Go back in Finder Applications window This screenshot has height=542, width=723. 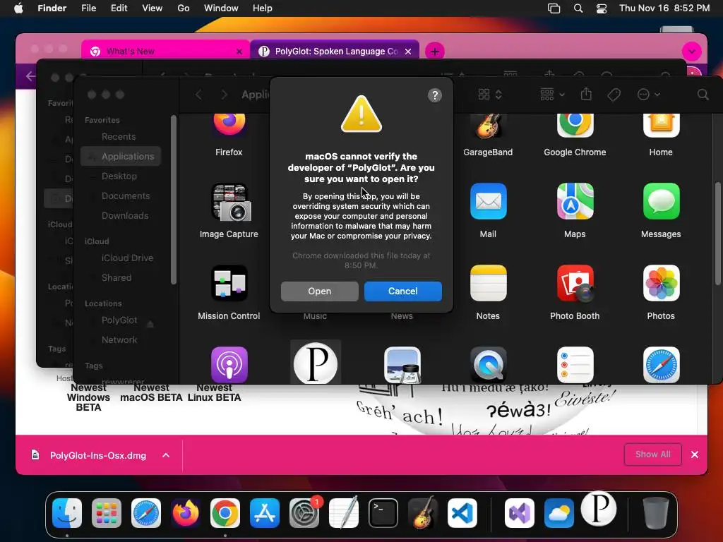point(198,95)
